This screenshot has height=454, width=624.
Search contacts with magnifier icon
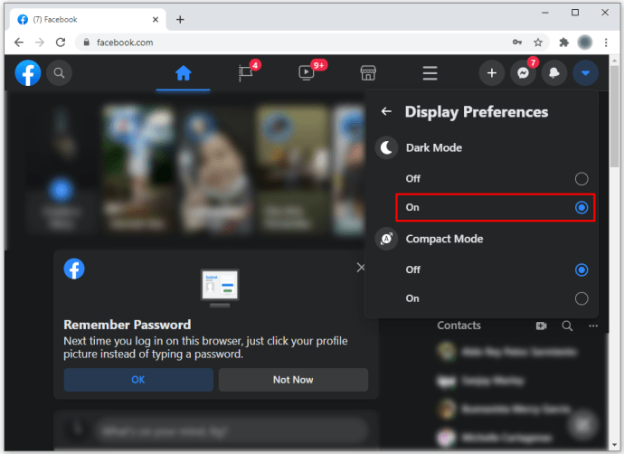(567, 326)
